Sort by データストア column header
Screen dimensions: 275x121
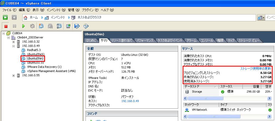(201, 87)
